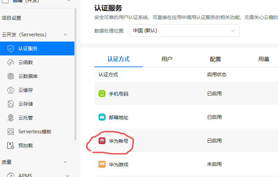The height and width of the screenshot is (177, 278).
Task: Collapse the 云开发 (Serverless) section
Action: point(65,35)
